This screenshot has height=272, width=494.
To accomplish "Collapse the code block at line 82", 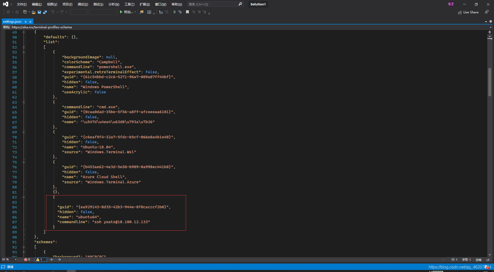I will [x=24, y=197].
